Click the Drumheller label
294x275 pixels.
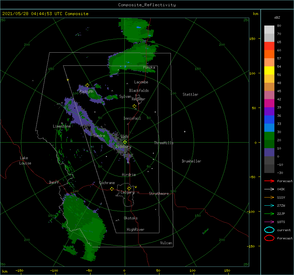(x=191, y=161)
